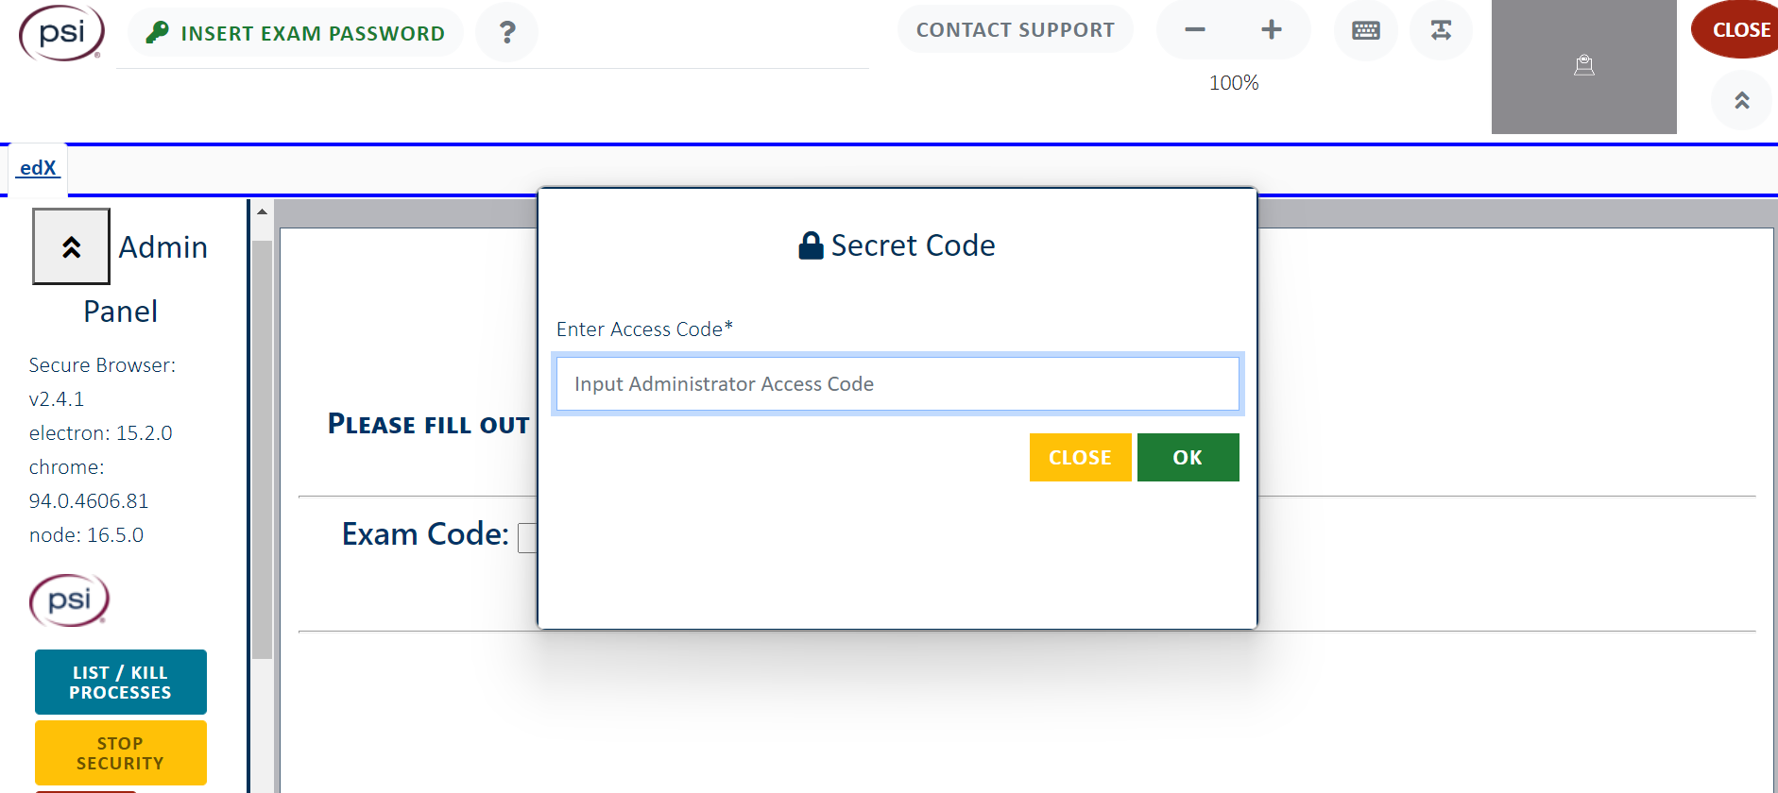
Task: Click the webcam icon in the gray preview box
Action: [1584, 64]
